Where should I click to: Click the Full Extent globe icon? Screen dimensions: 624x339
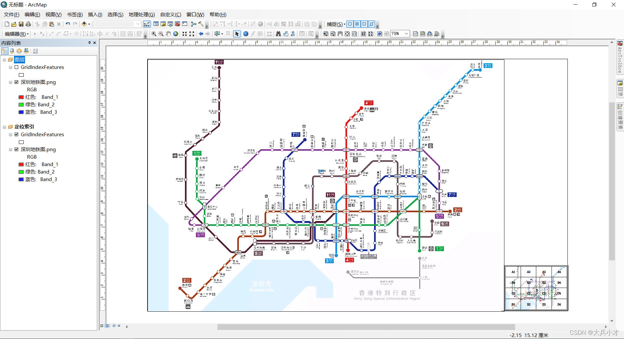click(x=175, y=34)
